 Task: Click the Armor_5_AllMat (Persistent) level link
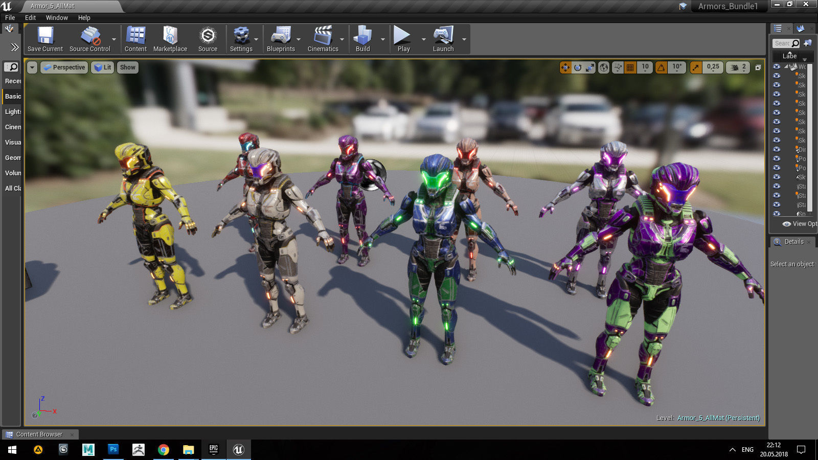pos(718,418)
